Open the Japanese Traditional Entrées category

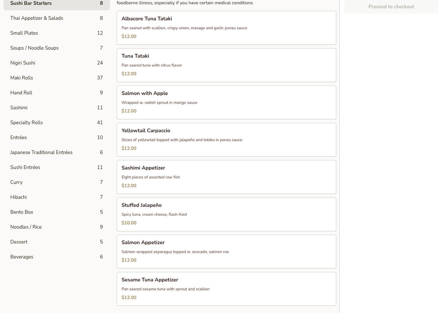(x=57, y=152)
